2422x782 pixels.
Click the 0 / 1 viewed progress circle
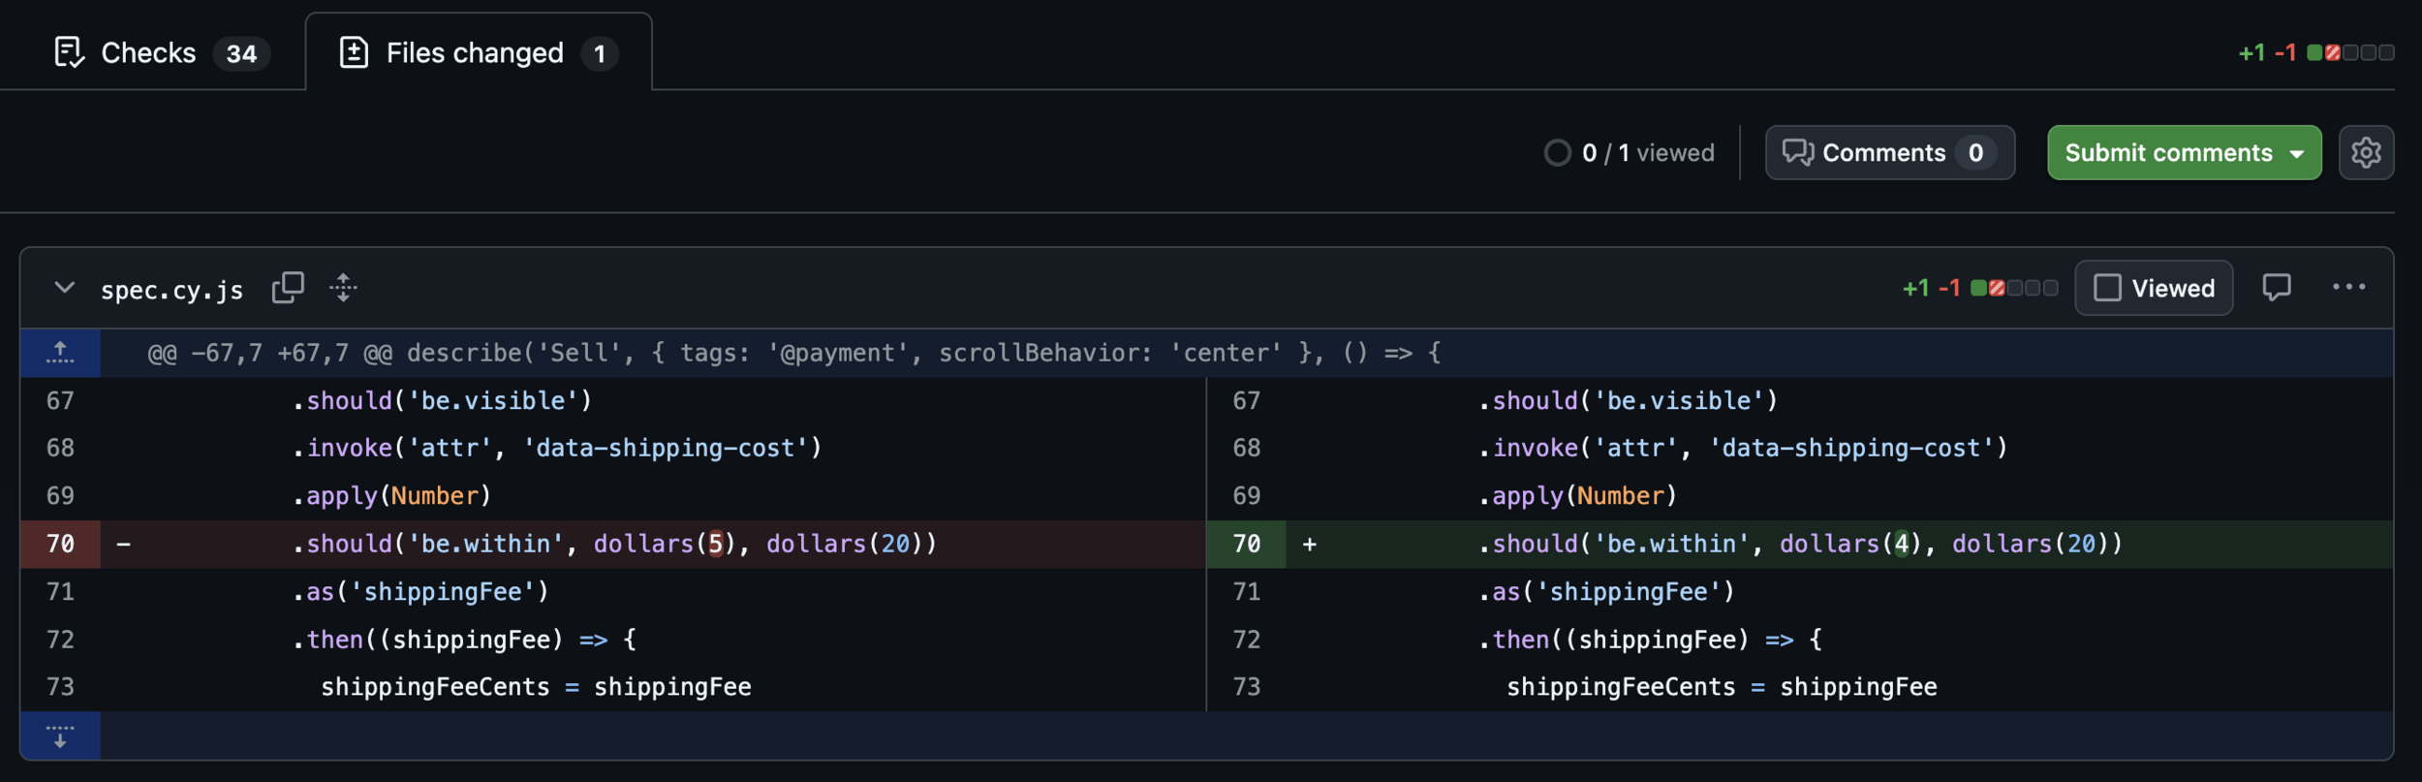[1557, 153]
